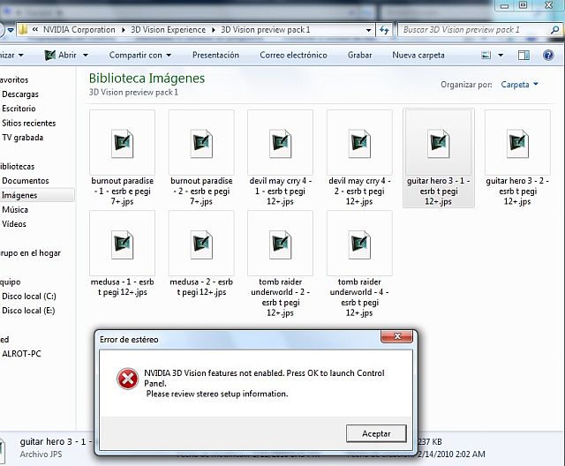Select guitar hero 3 - 2 file icon

(516, 143)
